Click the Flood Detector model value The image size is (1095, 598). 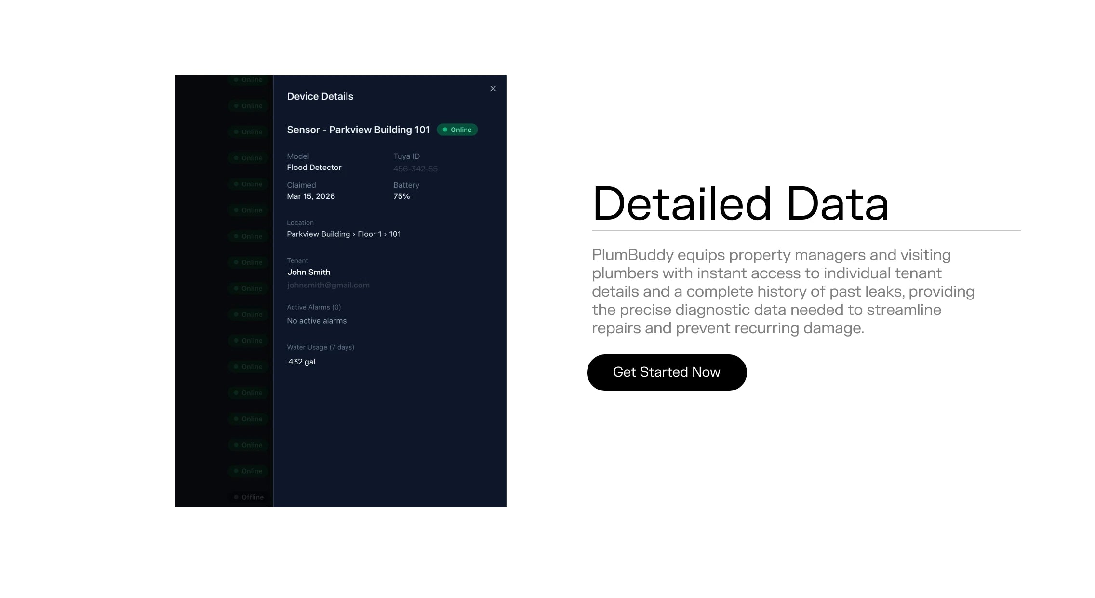click(314, 168)
